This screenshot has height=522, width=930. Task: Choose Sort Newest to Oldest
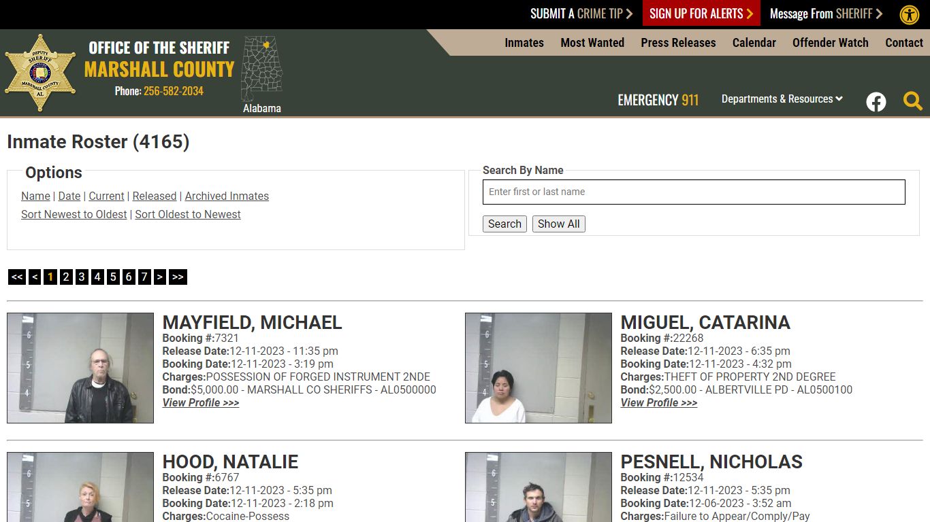(x=74, y=214)
